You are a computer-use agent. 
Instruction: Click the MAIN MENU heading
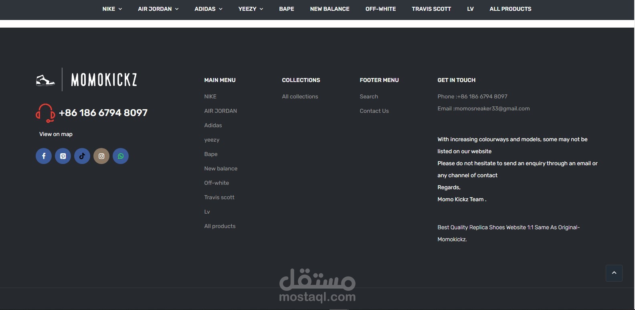click(x=220, y=80)
